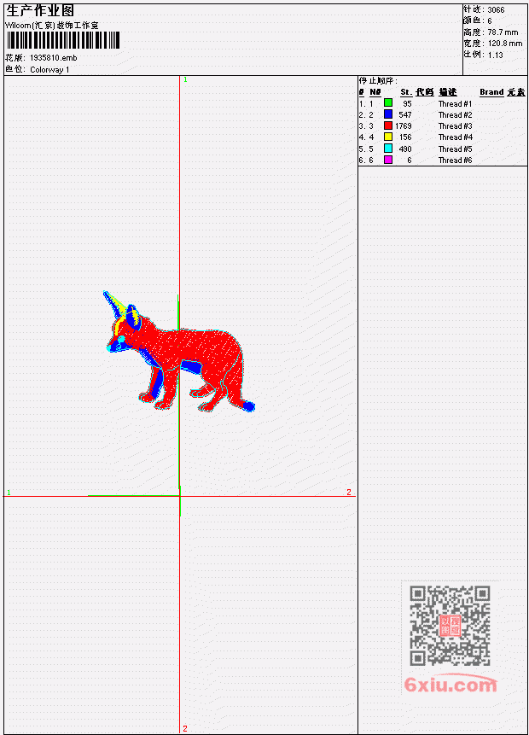The height and width of the screenshot is (735, 529).
Task: Click the green Thread #1 color swatch
Action: click(x=388, y=102)
